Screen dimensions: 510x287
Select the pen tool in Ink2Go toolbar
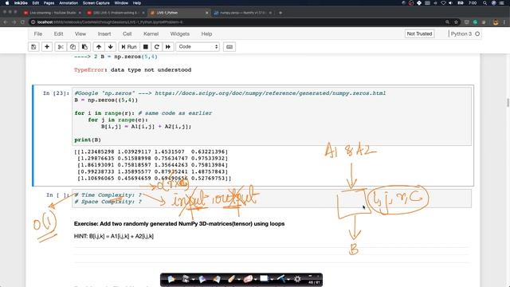(231, 279)
